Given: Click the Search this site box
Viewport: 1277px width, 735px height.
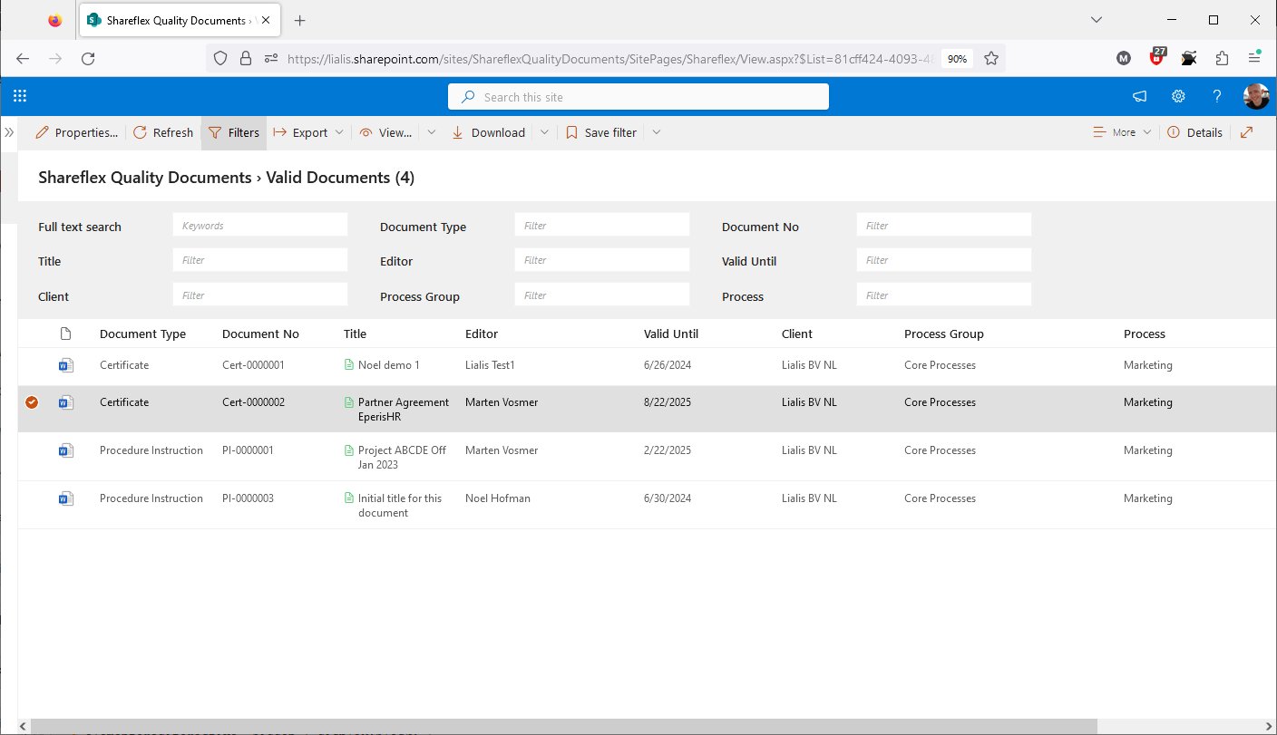Looking at the screenshot, I should [x=638, y=97].
